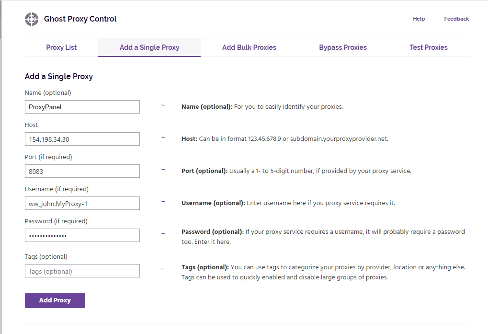Go to the Bypass Proxies tab
Image resolution: width=488 pixels, height=334 pixels.
pos(343,47)
